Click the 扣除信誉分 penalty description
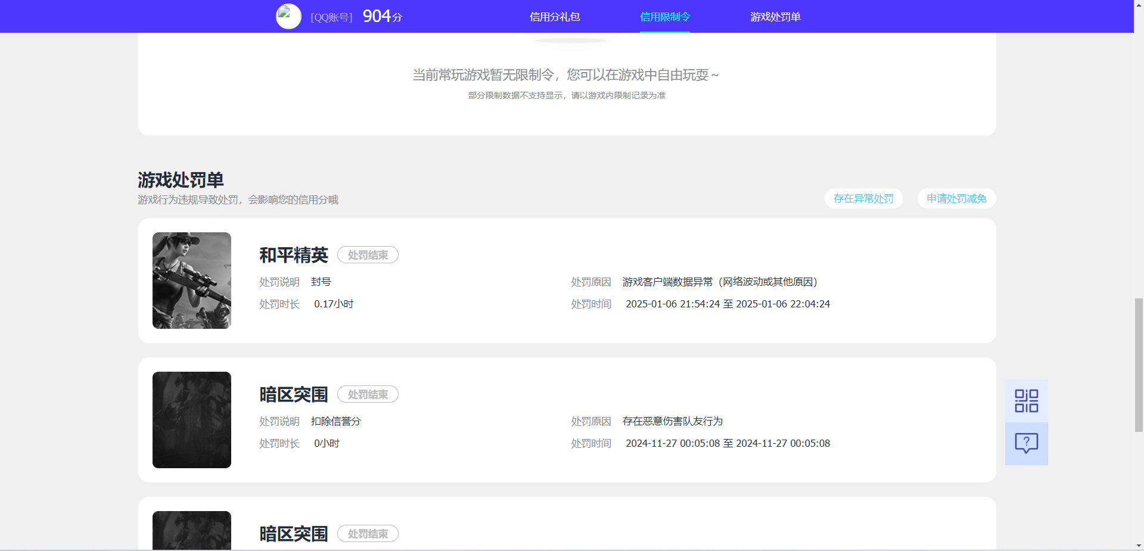This screenshot has width=1144, height=551. pyautogui.click(x=336, y=421)
